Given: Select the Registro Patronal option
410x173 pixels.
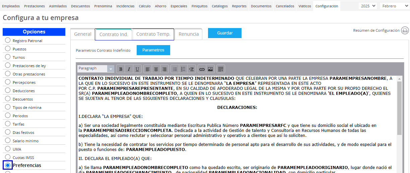Looking at the screenshot, I should pos(8,40).
